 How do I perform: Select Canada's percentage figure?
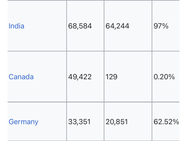point(164,77)
